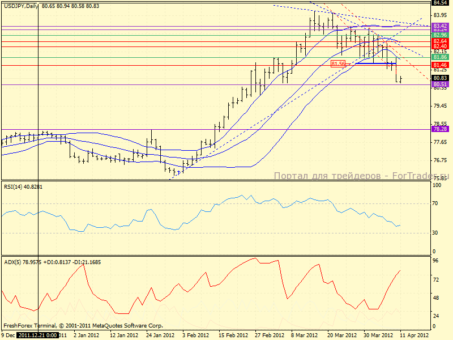Click the 80.83 current price label
The image size is (453, 340).
click(440, 78)
